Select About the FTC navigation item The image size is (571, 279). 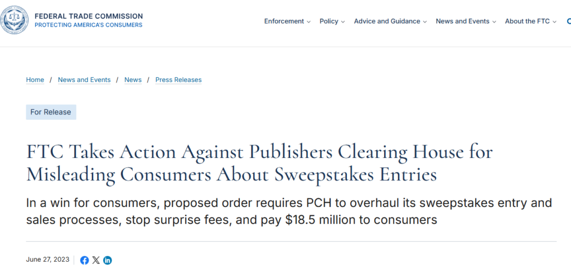(530, 21)
